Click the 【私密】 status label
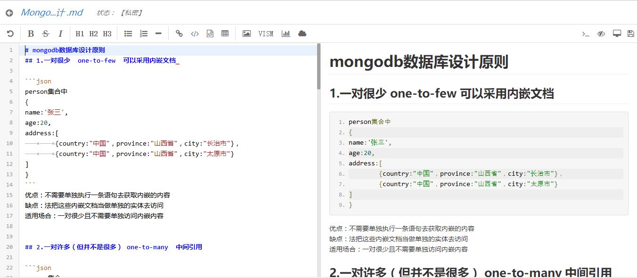The width and height of the screenshot is (637, 278). tap(131, 13)
